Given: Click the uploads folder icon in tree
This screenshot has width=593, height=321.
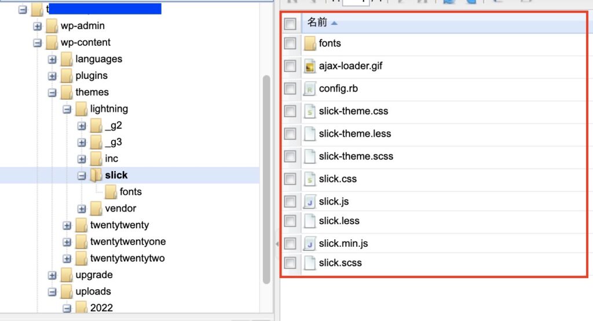Looking at the screenshot, I should coord(66,291).
